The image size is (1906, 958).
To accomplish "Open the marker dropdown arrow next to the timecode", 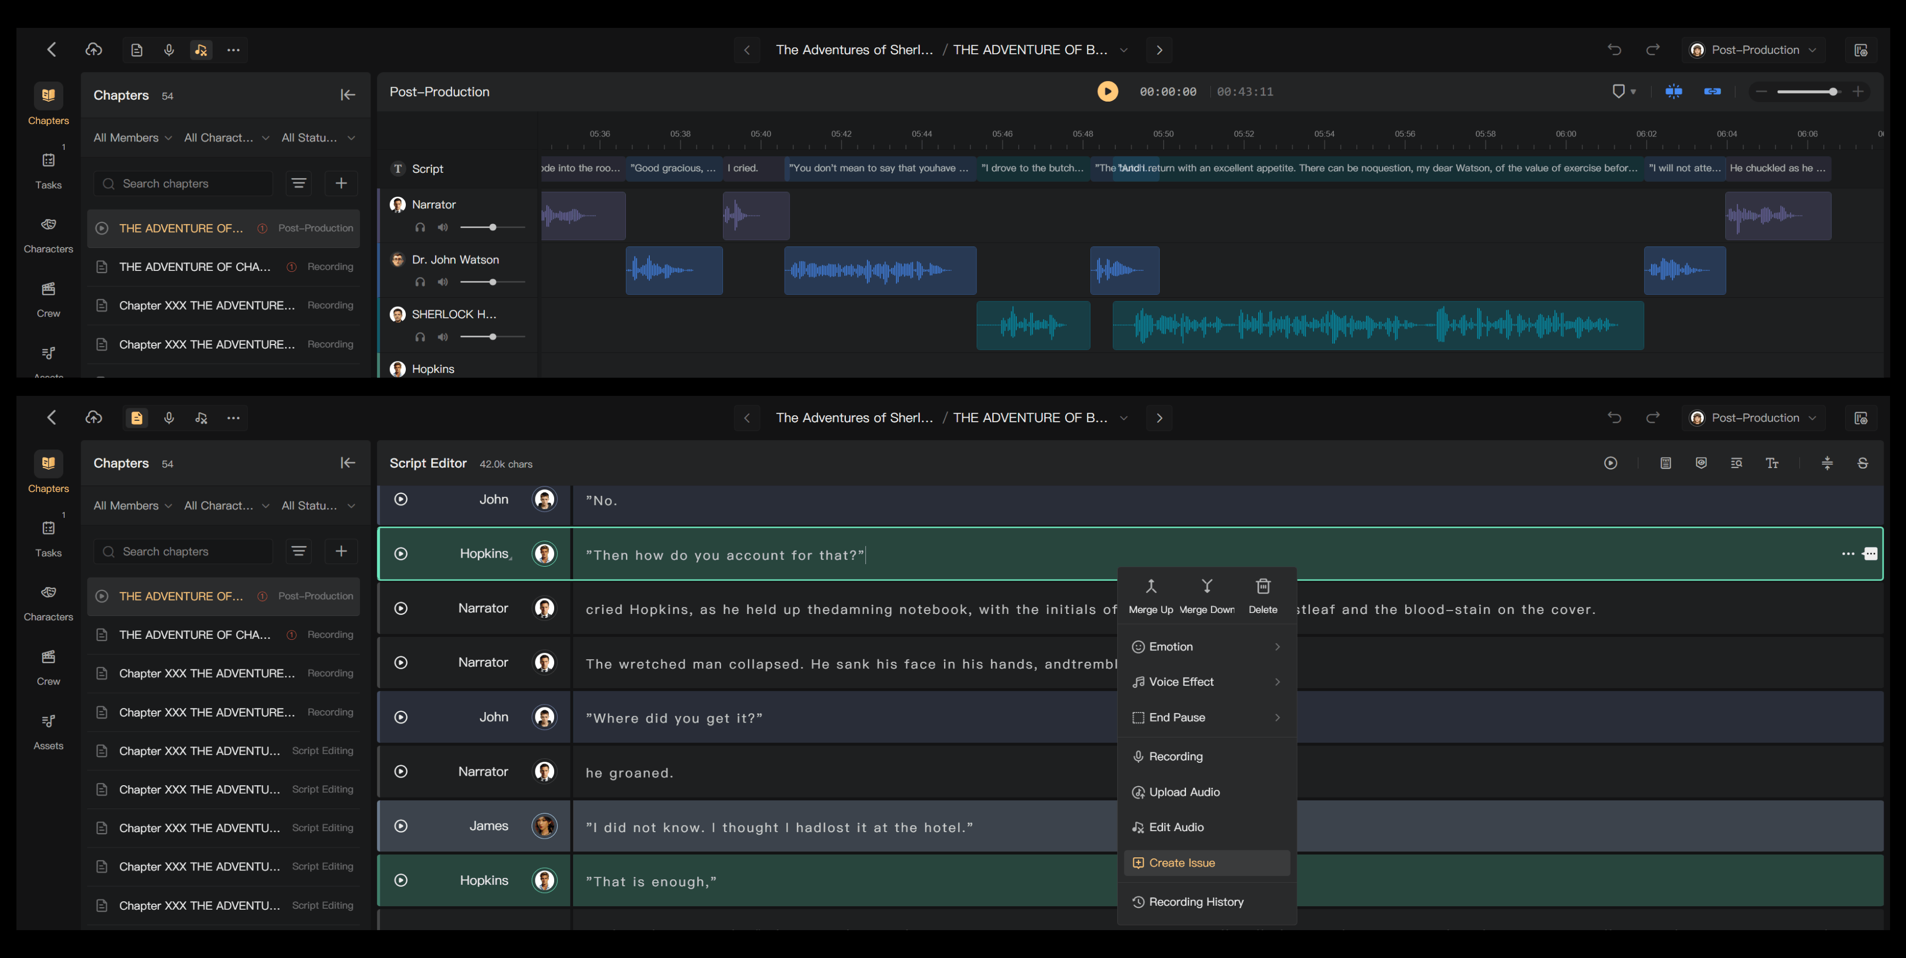I will [1633, 92].
